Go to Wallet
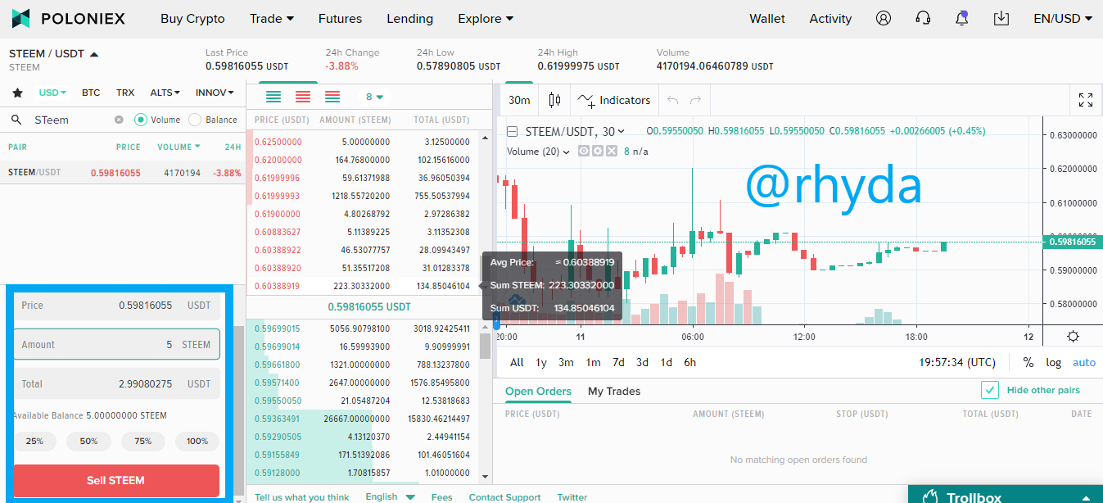Screen dimensions: 1103x503 point(767,18)
